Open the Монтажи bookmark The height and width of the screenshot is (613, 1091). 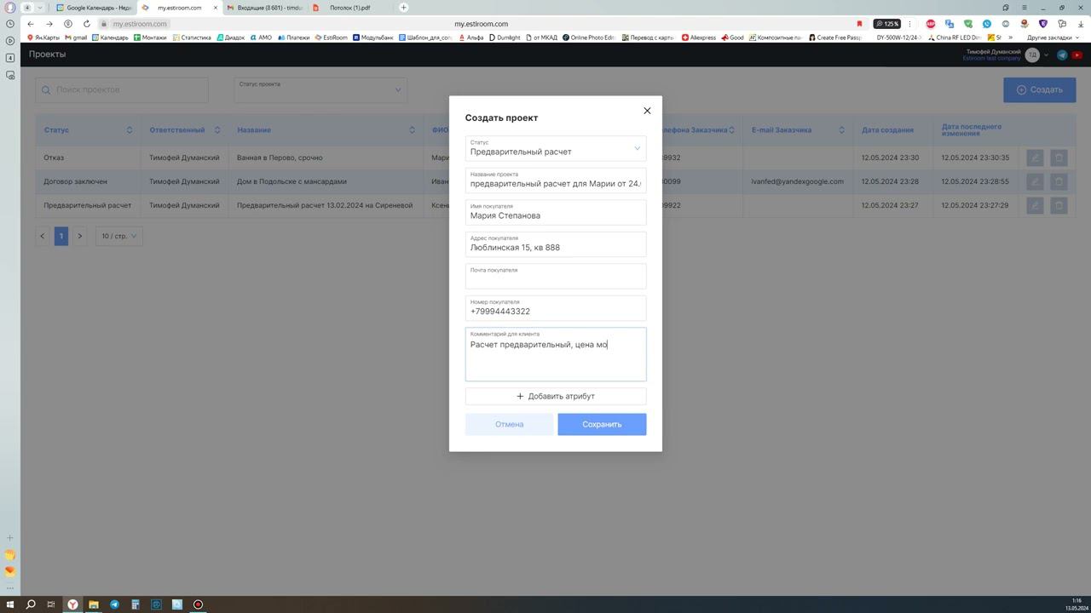(x=150, y=37)
